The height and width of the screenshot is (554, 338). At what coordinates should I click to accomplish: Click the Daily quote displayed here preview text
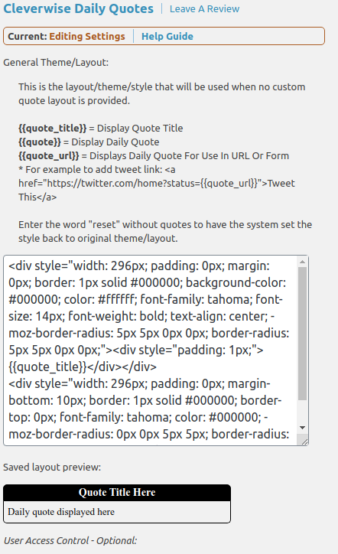pyautogui.click(x=61, y=512)
